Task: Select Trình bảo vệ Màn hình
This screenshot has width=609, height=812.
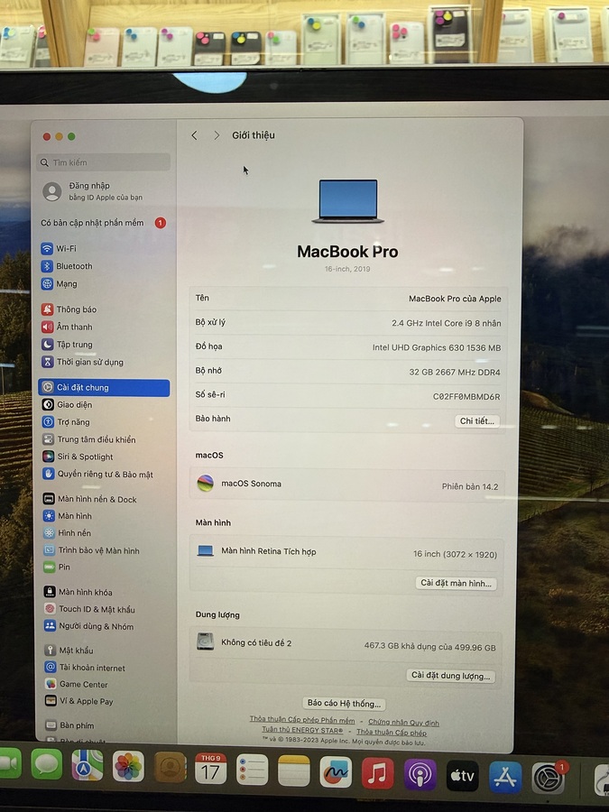Action: click(x=92, y=550)
